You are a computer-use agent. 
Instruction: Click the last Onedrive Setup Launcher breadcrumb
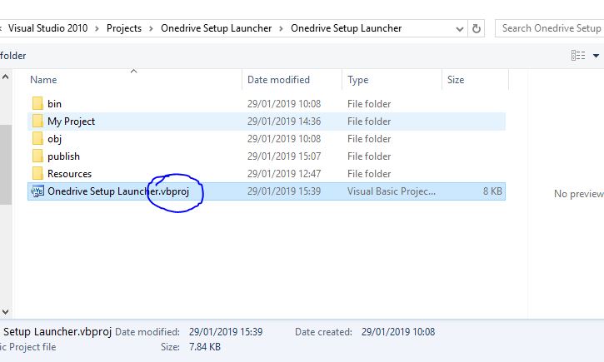[x=346, y=28]
